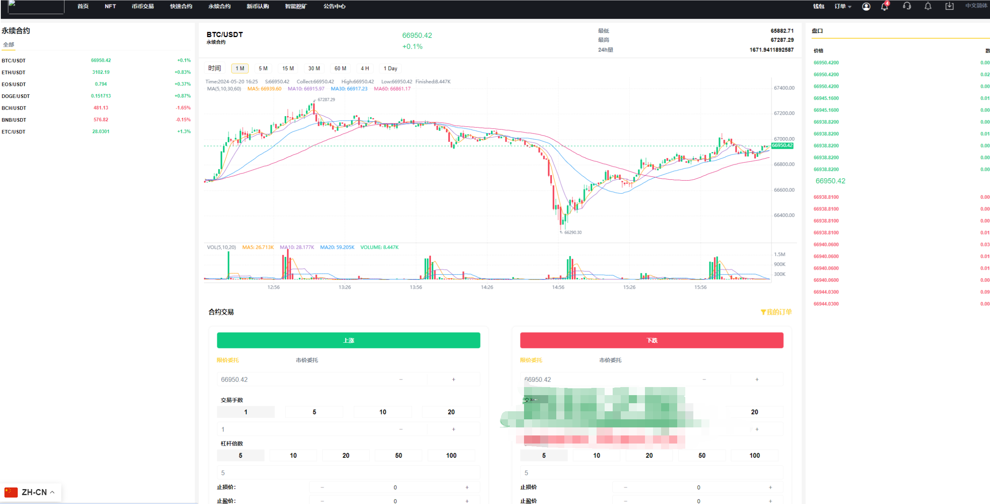Select the 1 M chart interval
The image size is (990, 504).
pyautogui.click(x=240, y=69)
